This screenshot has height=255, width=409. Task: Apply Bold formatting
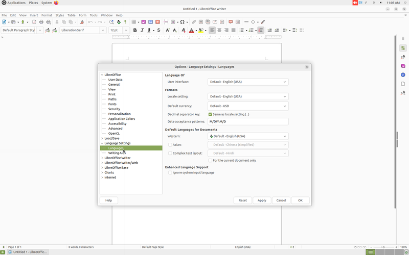(135, 30)
